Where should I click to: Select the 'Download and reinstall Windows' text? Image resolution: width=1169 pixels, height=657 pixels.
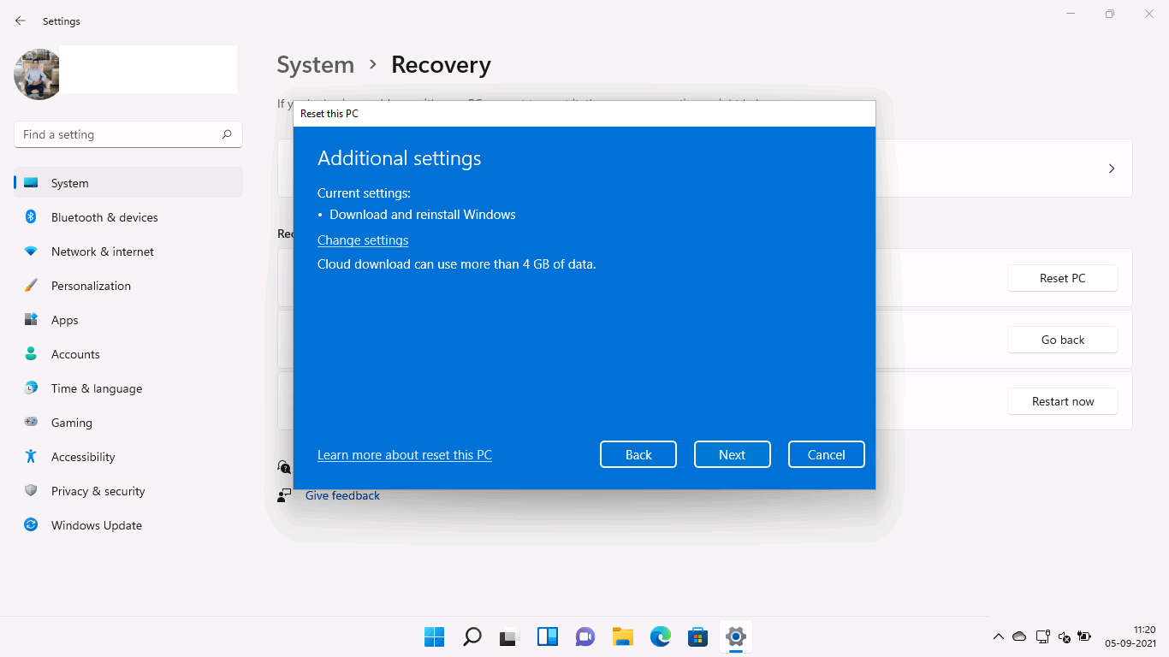click(x=423, y=215)
